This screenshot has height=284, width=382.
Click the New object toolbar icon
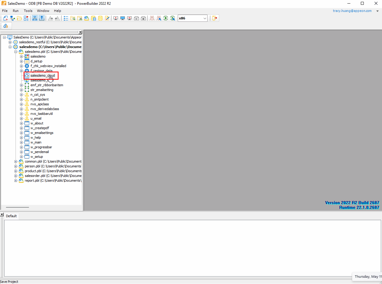tap(6, 18)
